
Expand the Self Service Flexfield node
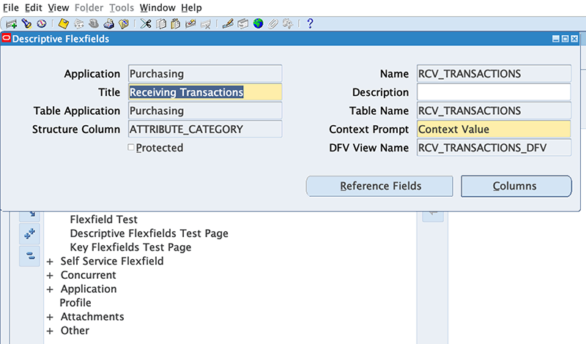[50, 261]
